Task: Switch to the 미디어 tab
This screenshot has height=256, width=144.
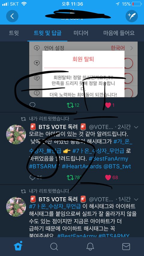Action: (81, 33)
